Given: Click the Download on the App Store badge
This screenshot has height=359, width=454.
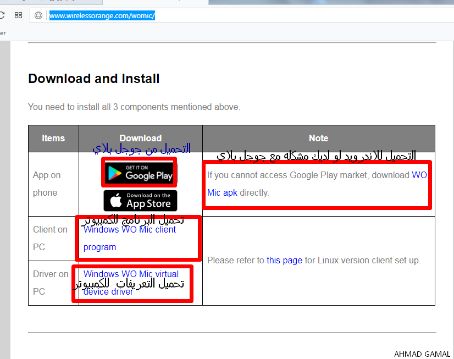Looking at the screenshot, I should click(x=140, y=200).
